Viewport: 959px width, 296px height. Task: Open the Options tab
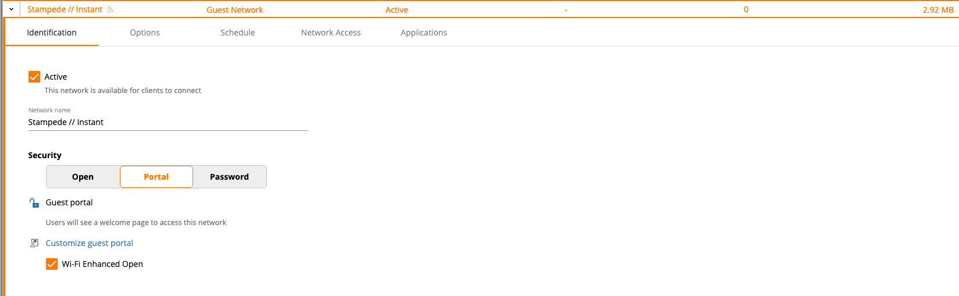145,33
